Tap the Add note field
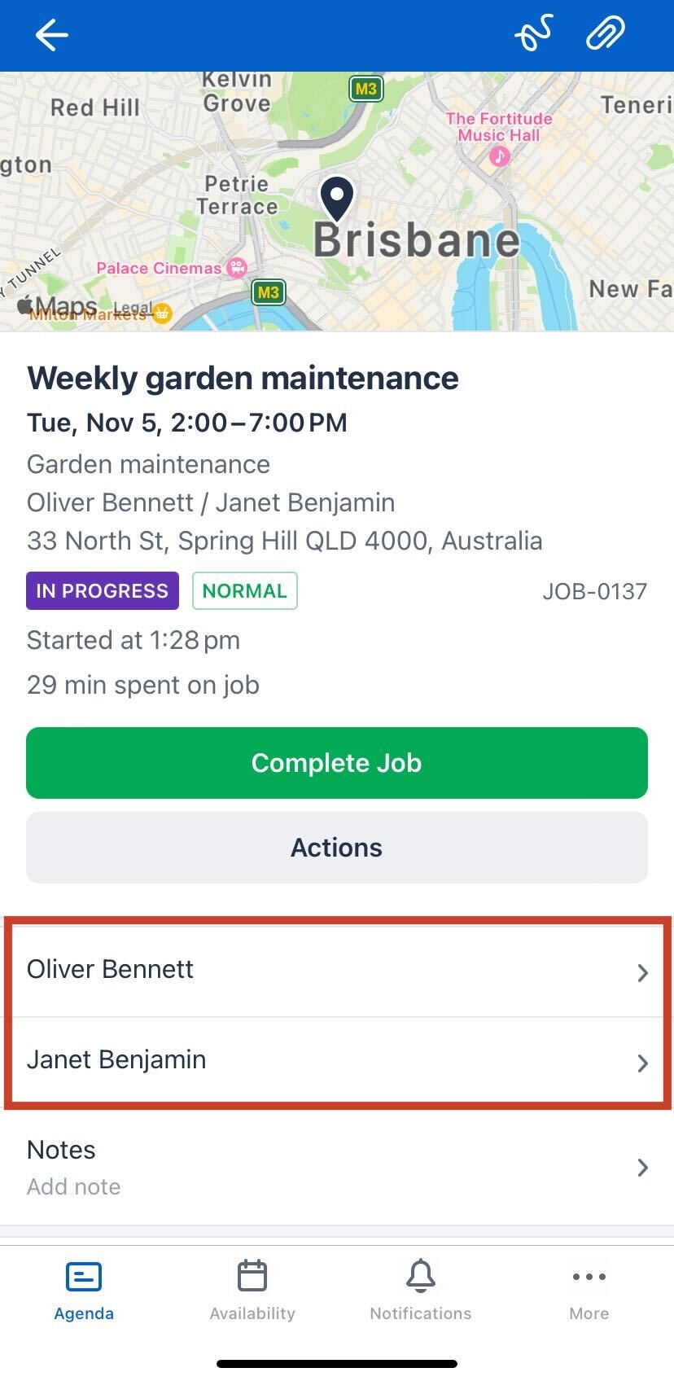The image size is (674, 1381). pos(73,1186)
